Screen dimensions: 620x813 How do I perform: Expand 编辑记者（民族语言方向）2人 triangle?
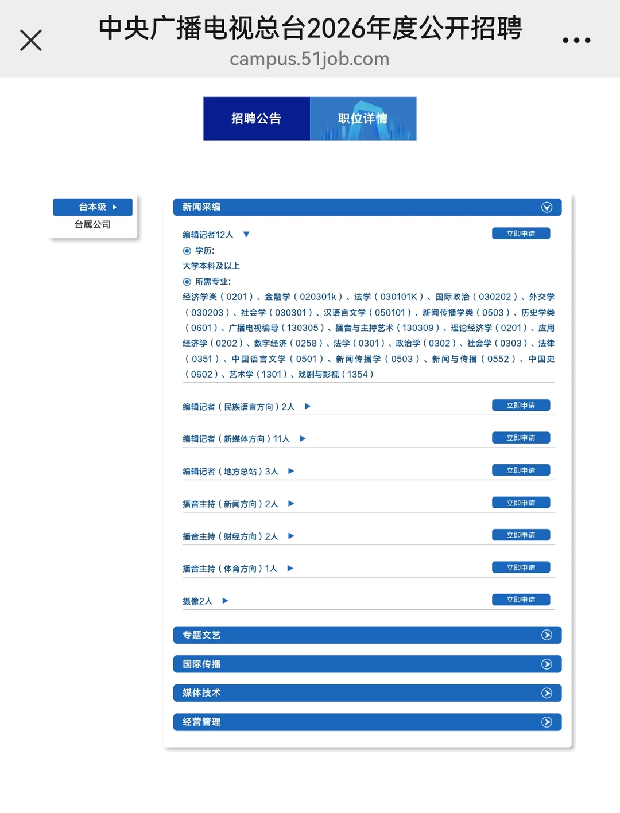[x=308, y=406]
